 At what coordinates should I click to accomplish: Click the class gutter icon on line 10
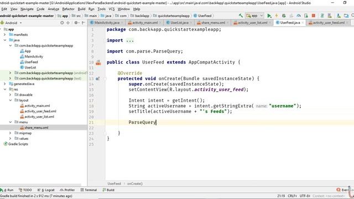[98, 62]
